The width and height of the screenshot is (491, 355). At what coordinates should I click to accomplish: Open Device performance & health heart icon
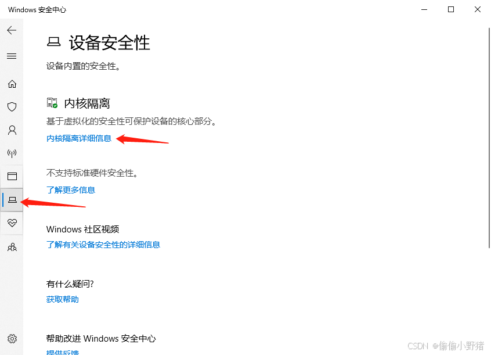click(x=12, y=223)
